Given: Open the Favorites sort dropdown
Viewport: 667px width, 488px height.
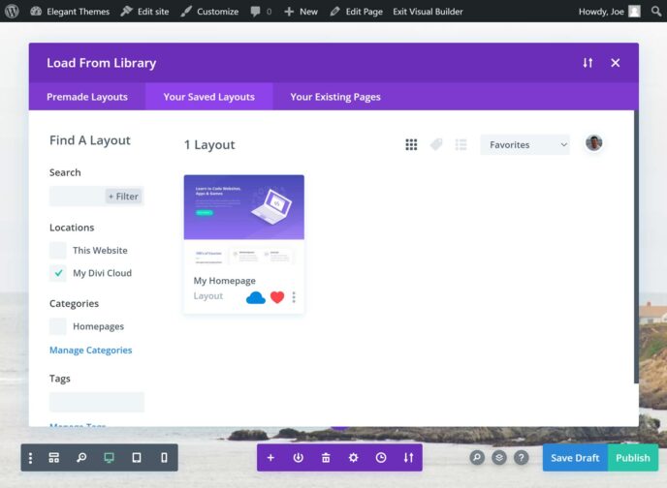Looking at the screenshot, I should click(524, 145).
